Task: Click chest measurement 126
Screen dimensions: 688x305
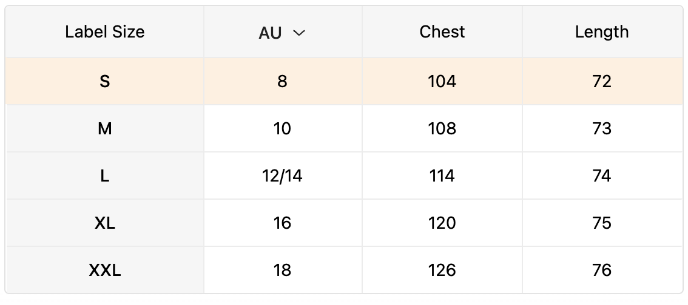Action: coord(442,270)
